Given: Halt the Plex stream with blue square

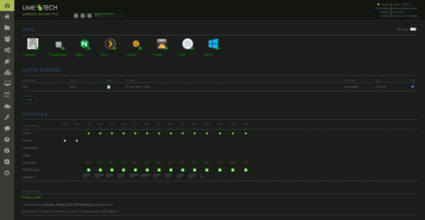Looking at the screenshot, I should (413, 87).
